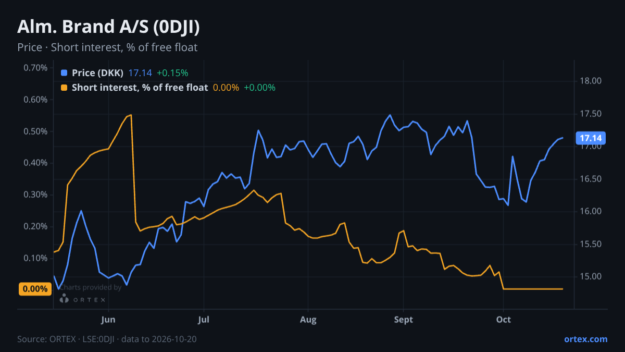Image resolution: width=625 pixels, height=352 pixels.
Task: Click the 0.50% left axis label
Action: tap(35, 131)
